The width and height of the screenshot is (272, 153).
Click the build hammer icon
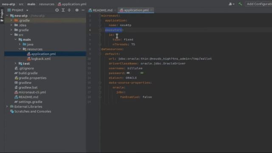point(240,4)
